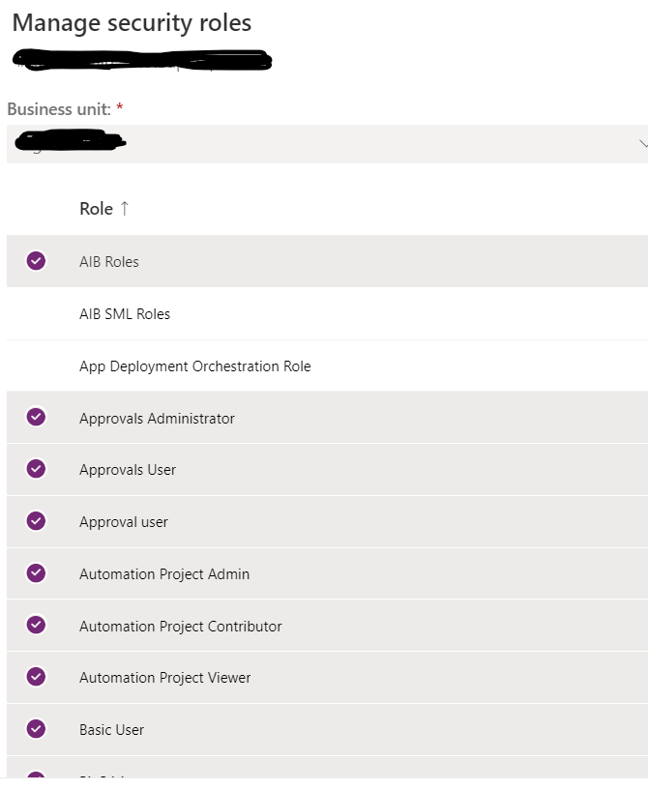
Task: Select the Automation Project Admin checkmark icon
Action: tap(36, 573)
